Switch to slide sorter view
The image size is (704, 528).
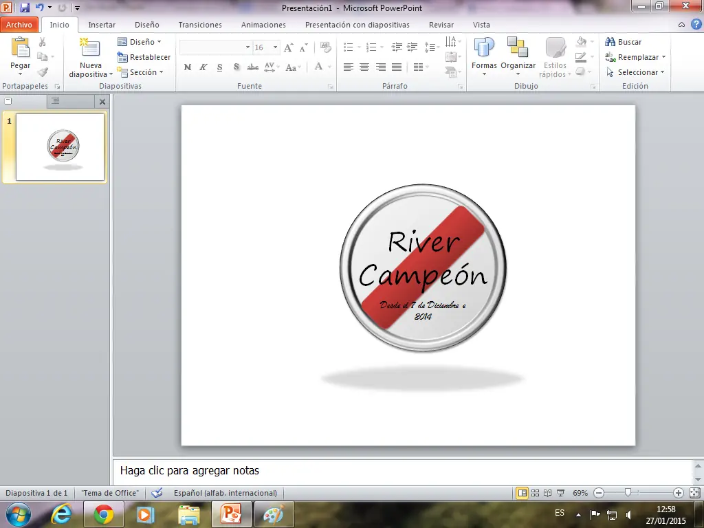coord(535,493)
